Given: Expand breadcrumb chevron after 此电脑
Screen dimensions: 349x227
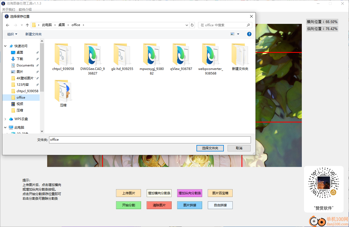Looking at the screenshot, I should click(x=55, y=25).
